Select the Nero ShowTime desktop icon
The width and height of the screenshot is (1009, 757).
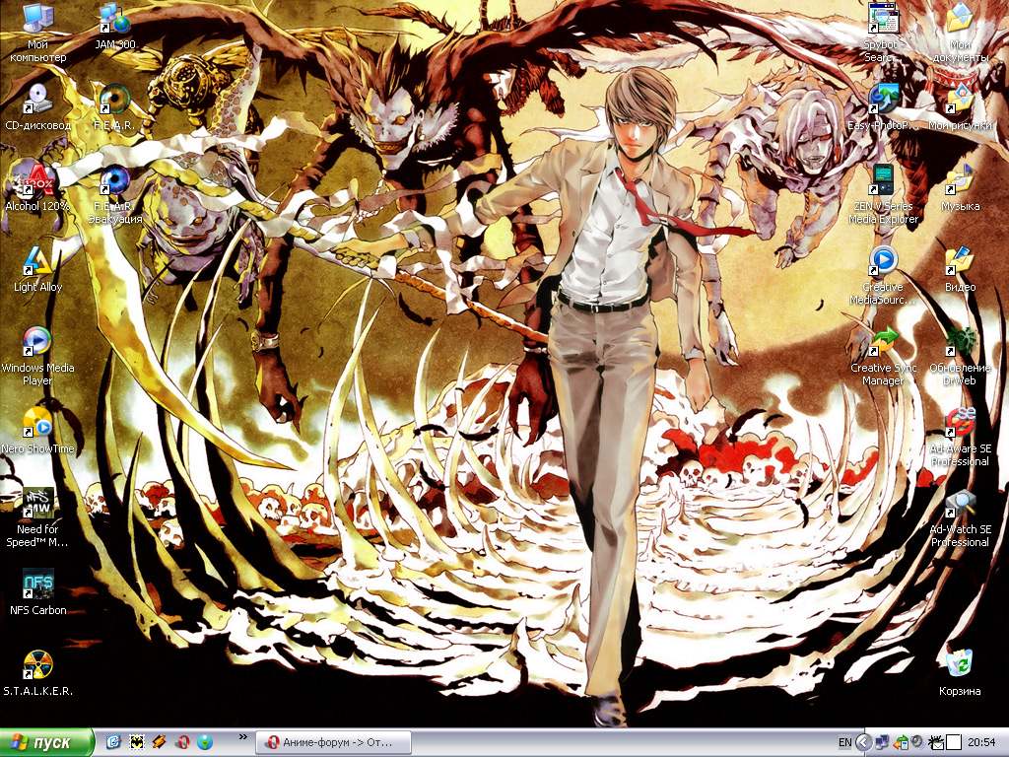[38, 431]
